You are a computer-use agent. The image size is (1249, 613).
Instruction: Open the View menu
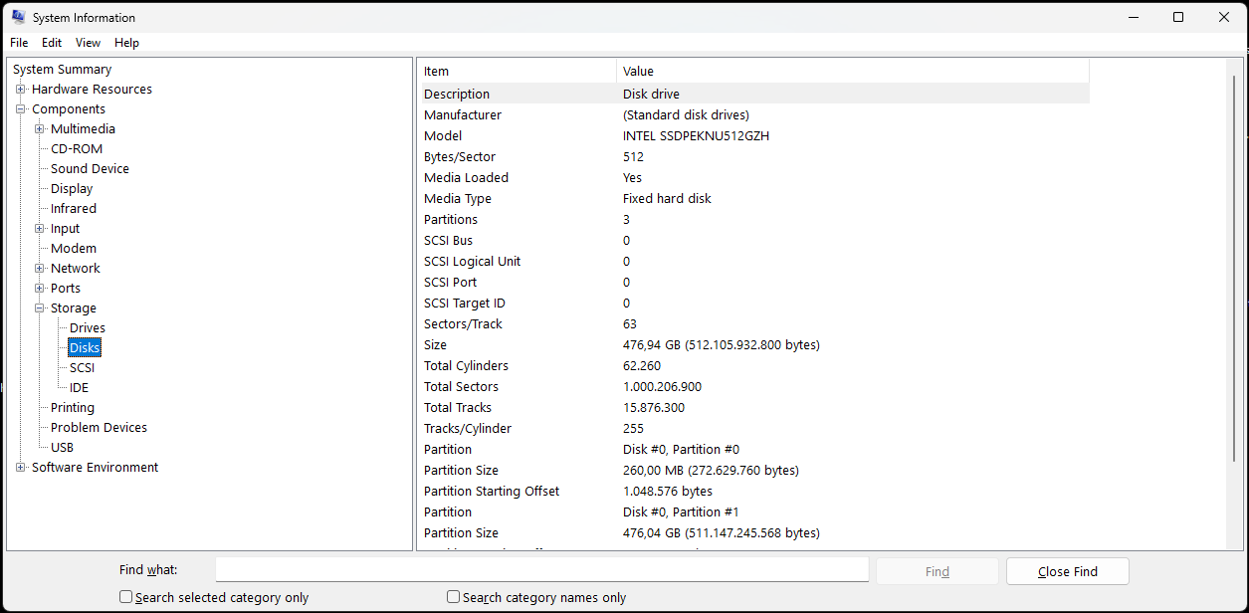(x=88, y=42)
